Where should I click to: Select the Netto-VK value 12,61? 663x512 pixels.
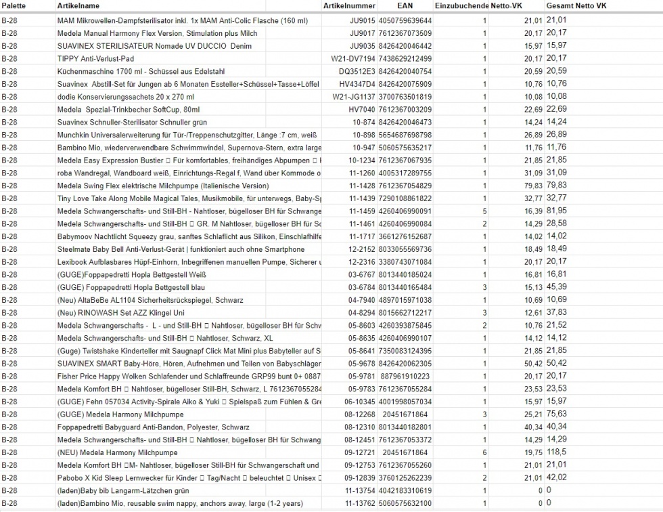click(533, 312)
